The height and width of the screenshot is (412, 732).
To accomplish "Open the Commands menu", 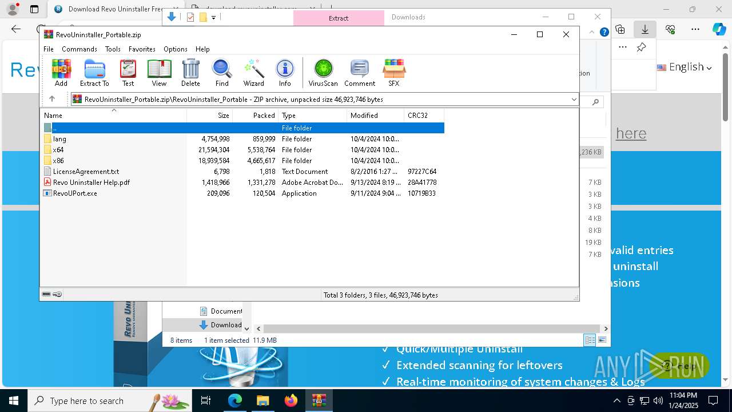I will coord(79,49).
